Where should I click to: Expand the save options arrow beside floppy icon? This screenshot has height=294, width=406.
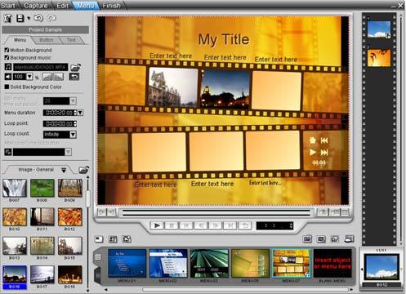tap(29, 19)
